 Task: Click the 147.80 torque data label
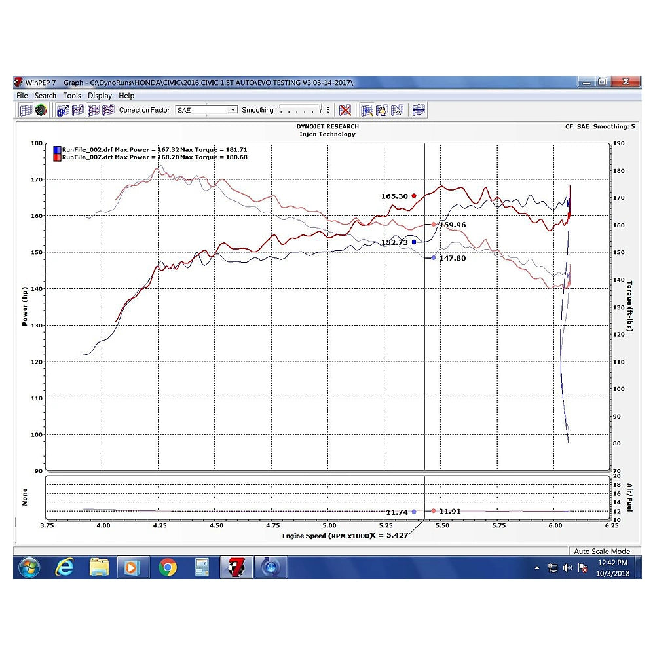point(453,258)
